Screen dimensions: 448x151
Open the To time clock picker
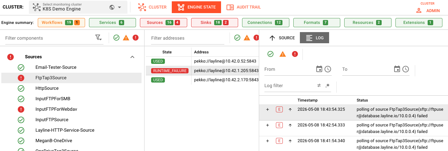(x=406, y=69)
